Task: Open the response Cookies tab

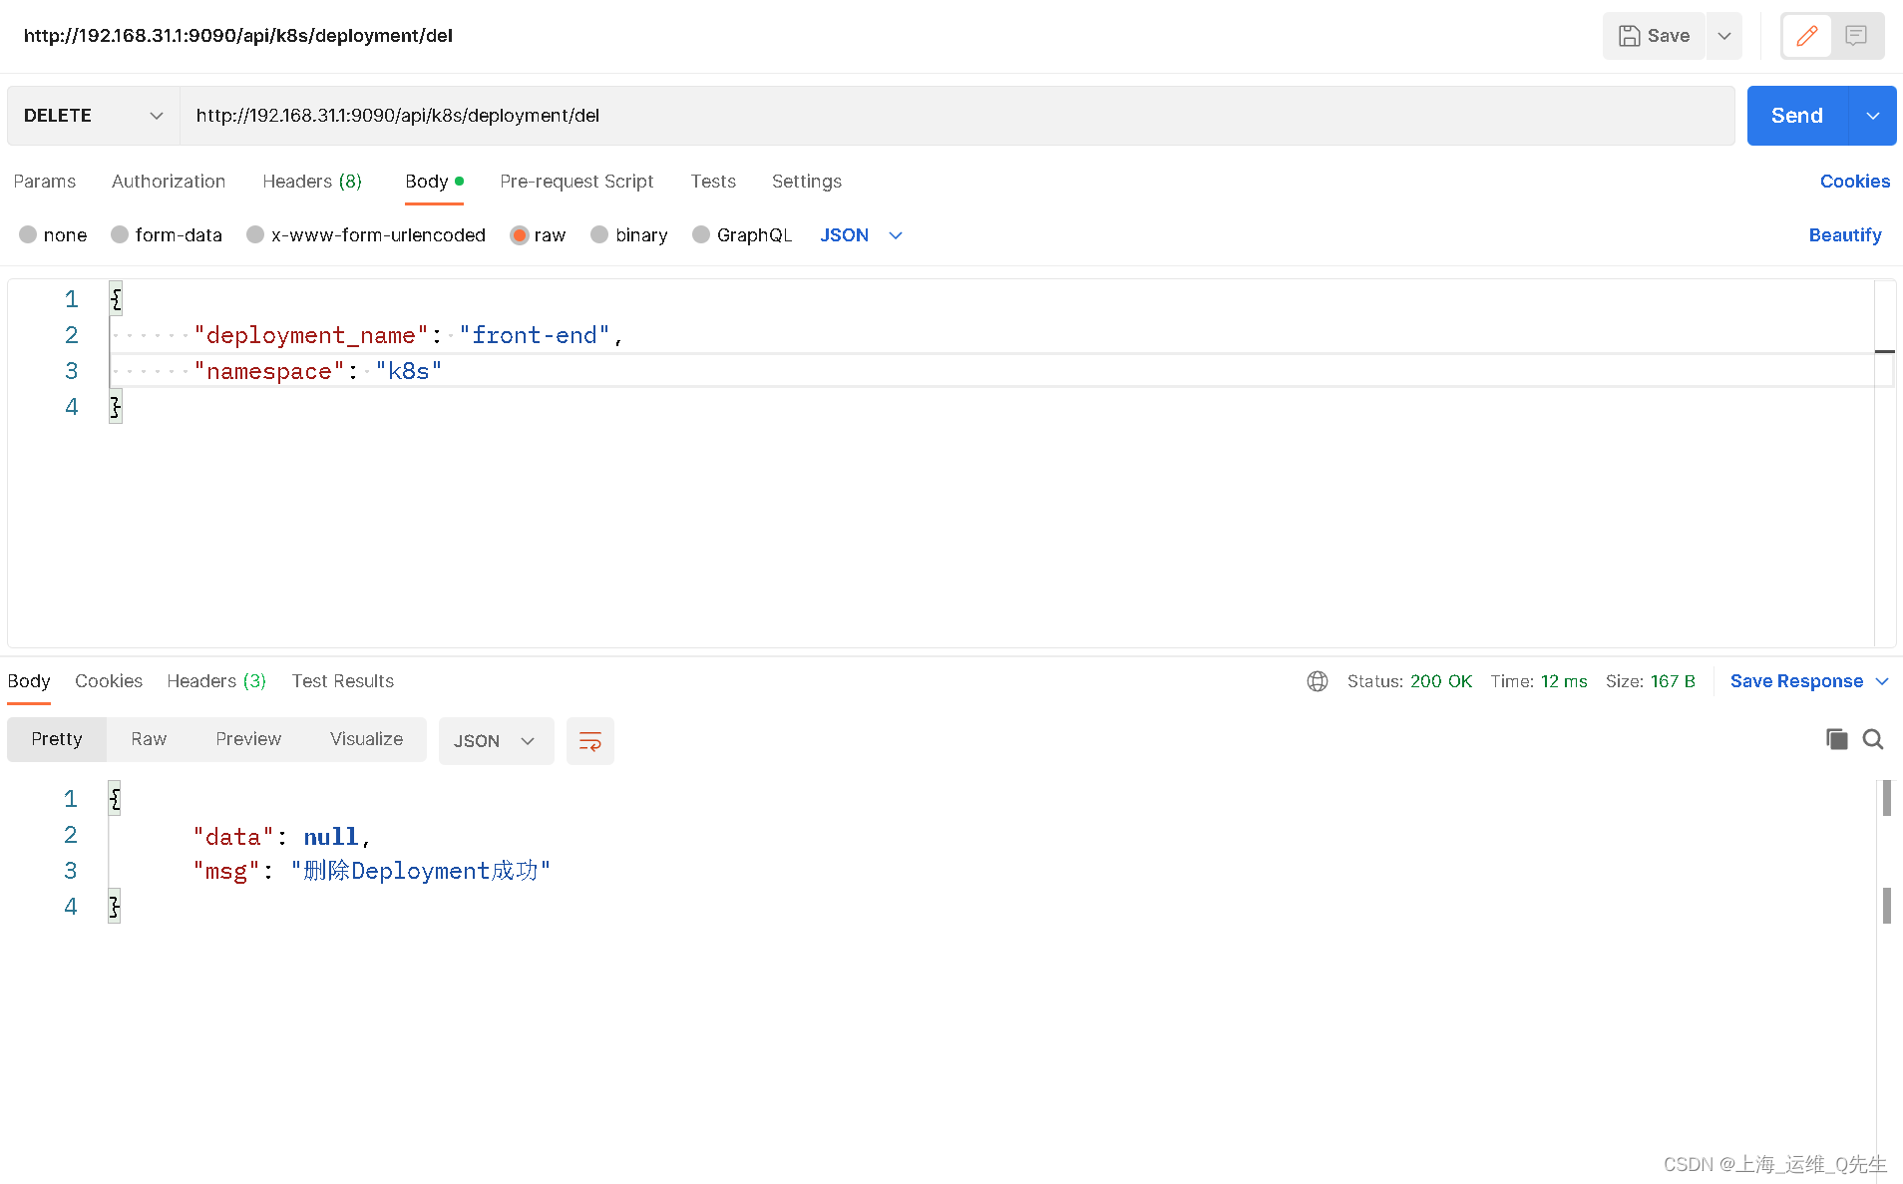Action: coord(109,681)
